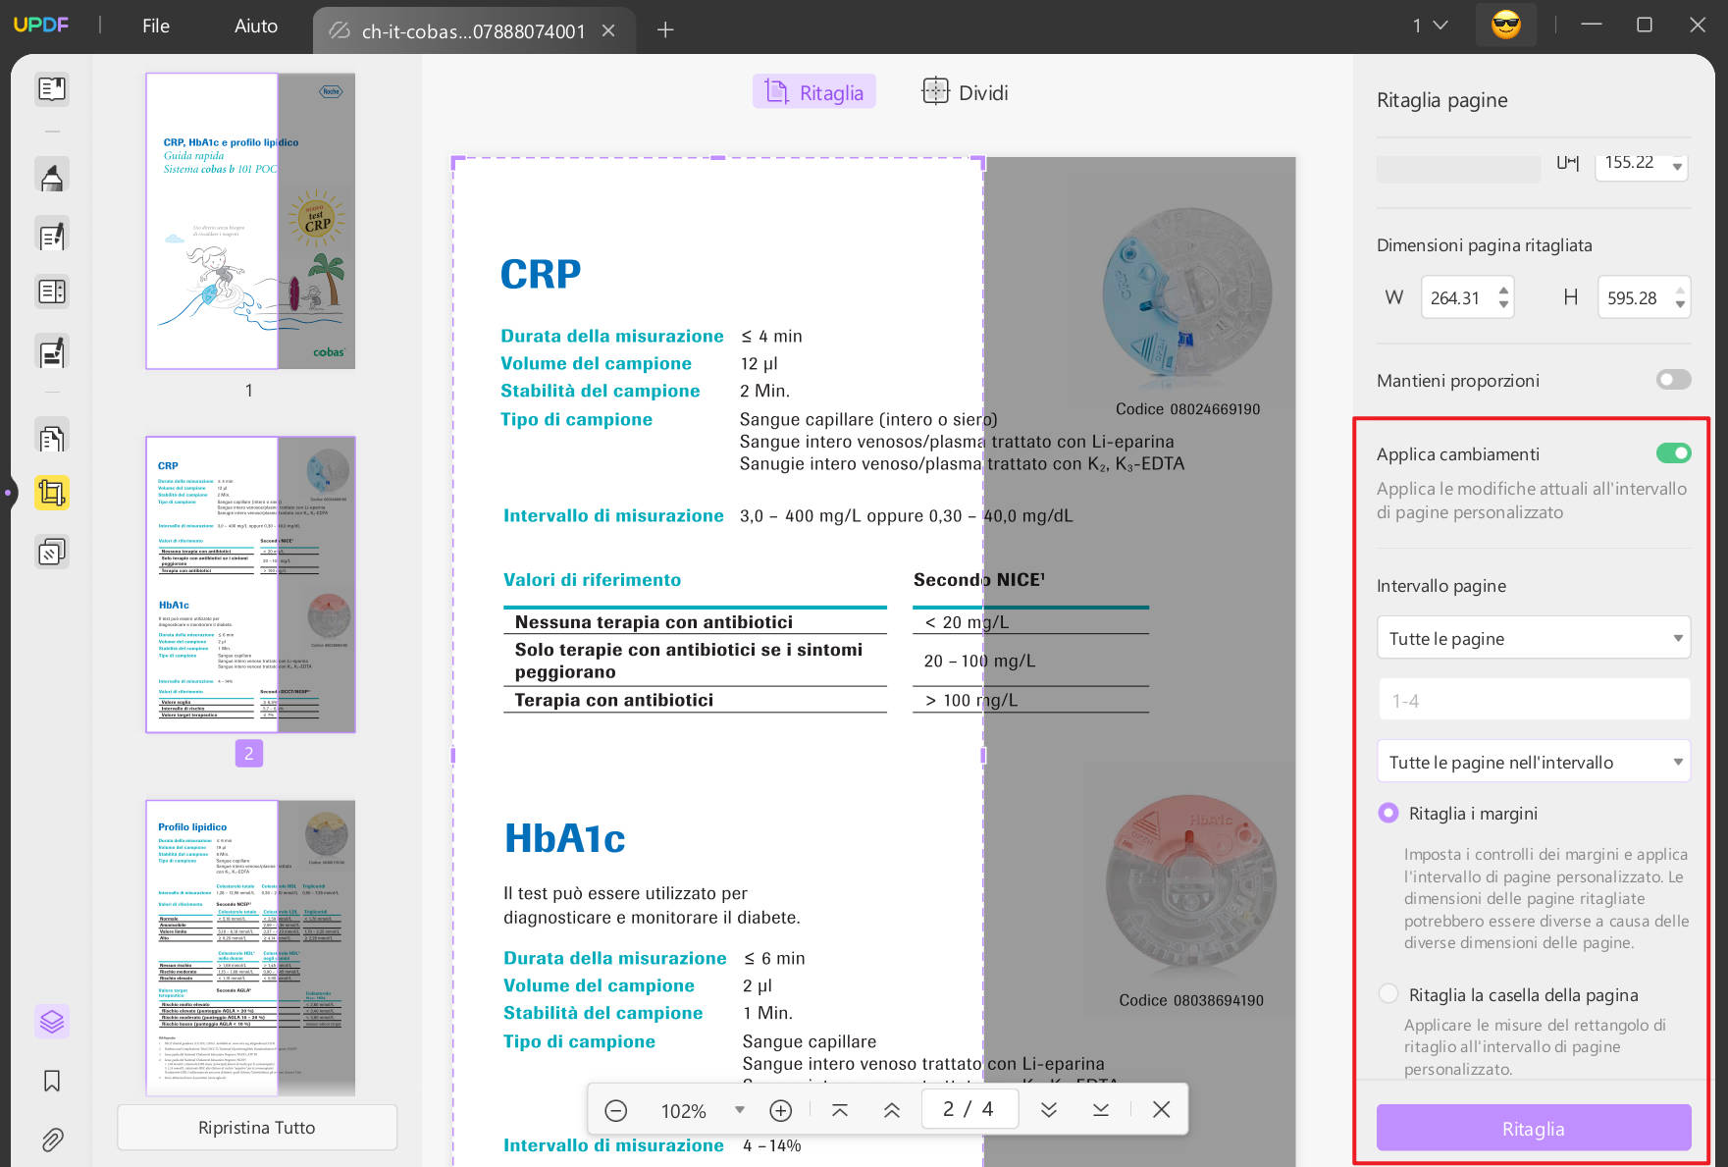1728x1167 pixels.
Task: Toggle the Applica cambiamenti switch
Action: [1674, 452]
